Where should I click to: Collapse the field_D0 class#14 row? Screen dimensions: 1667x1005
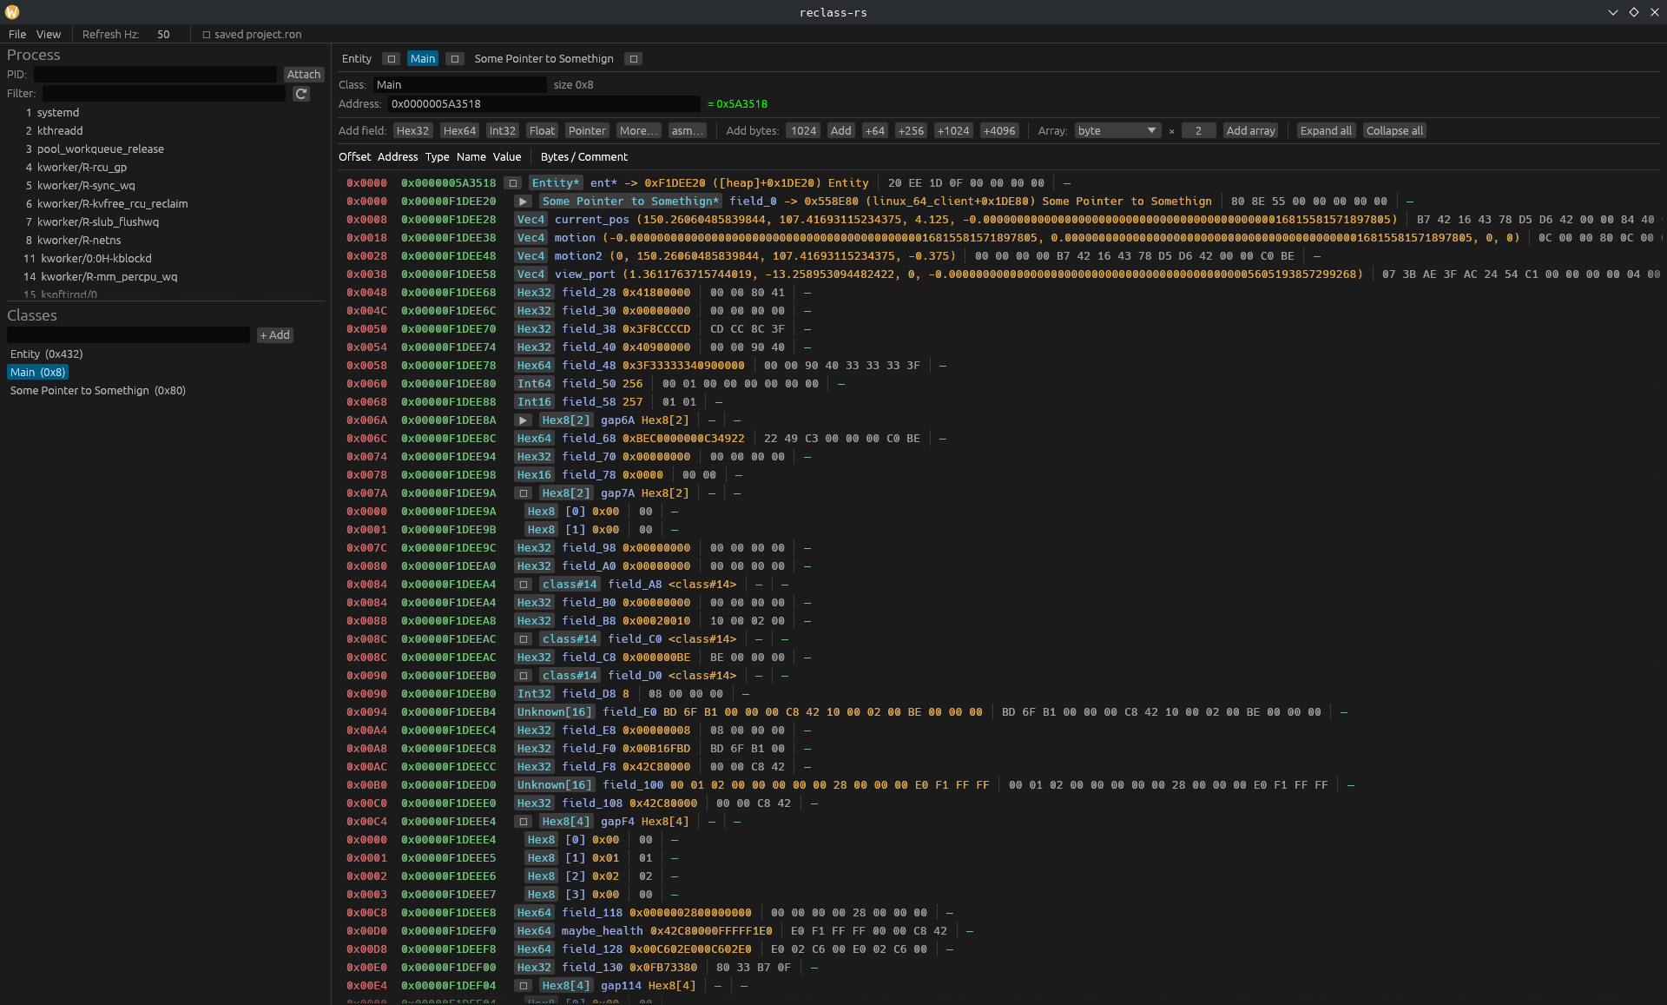pyautogui.click(x=523, y=676)
